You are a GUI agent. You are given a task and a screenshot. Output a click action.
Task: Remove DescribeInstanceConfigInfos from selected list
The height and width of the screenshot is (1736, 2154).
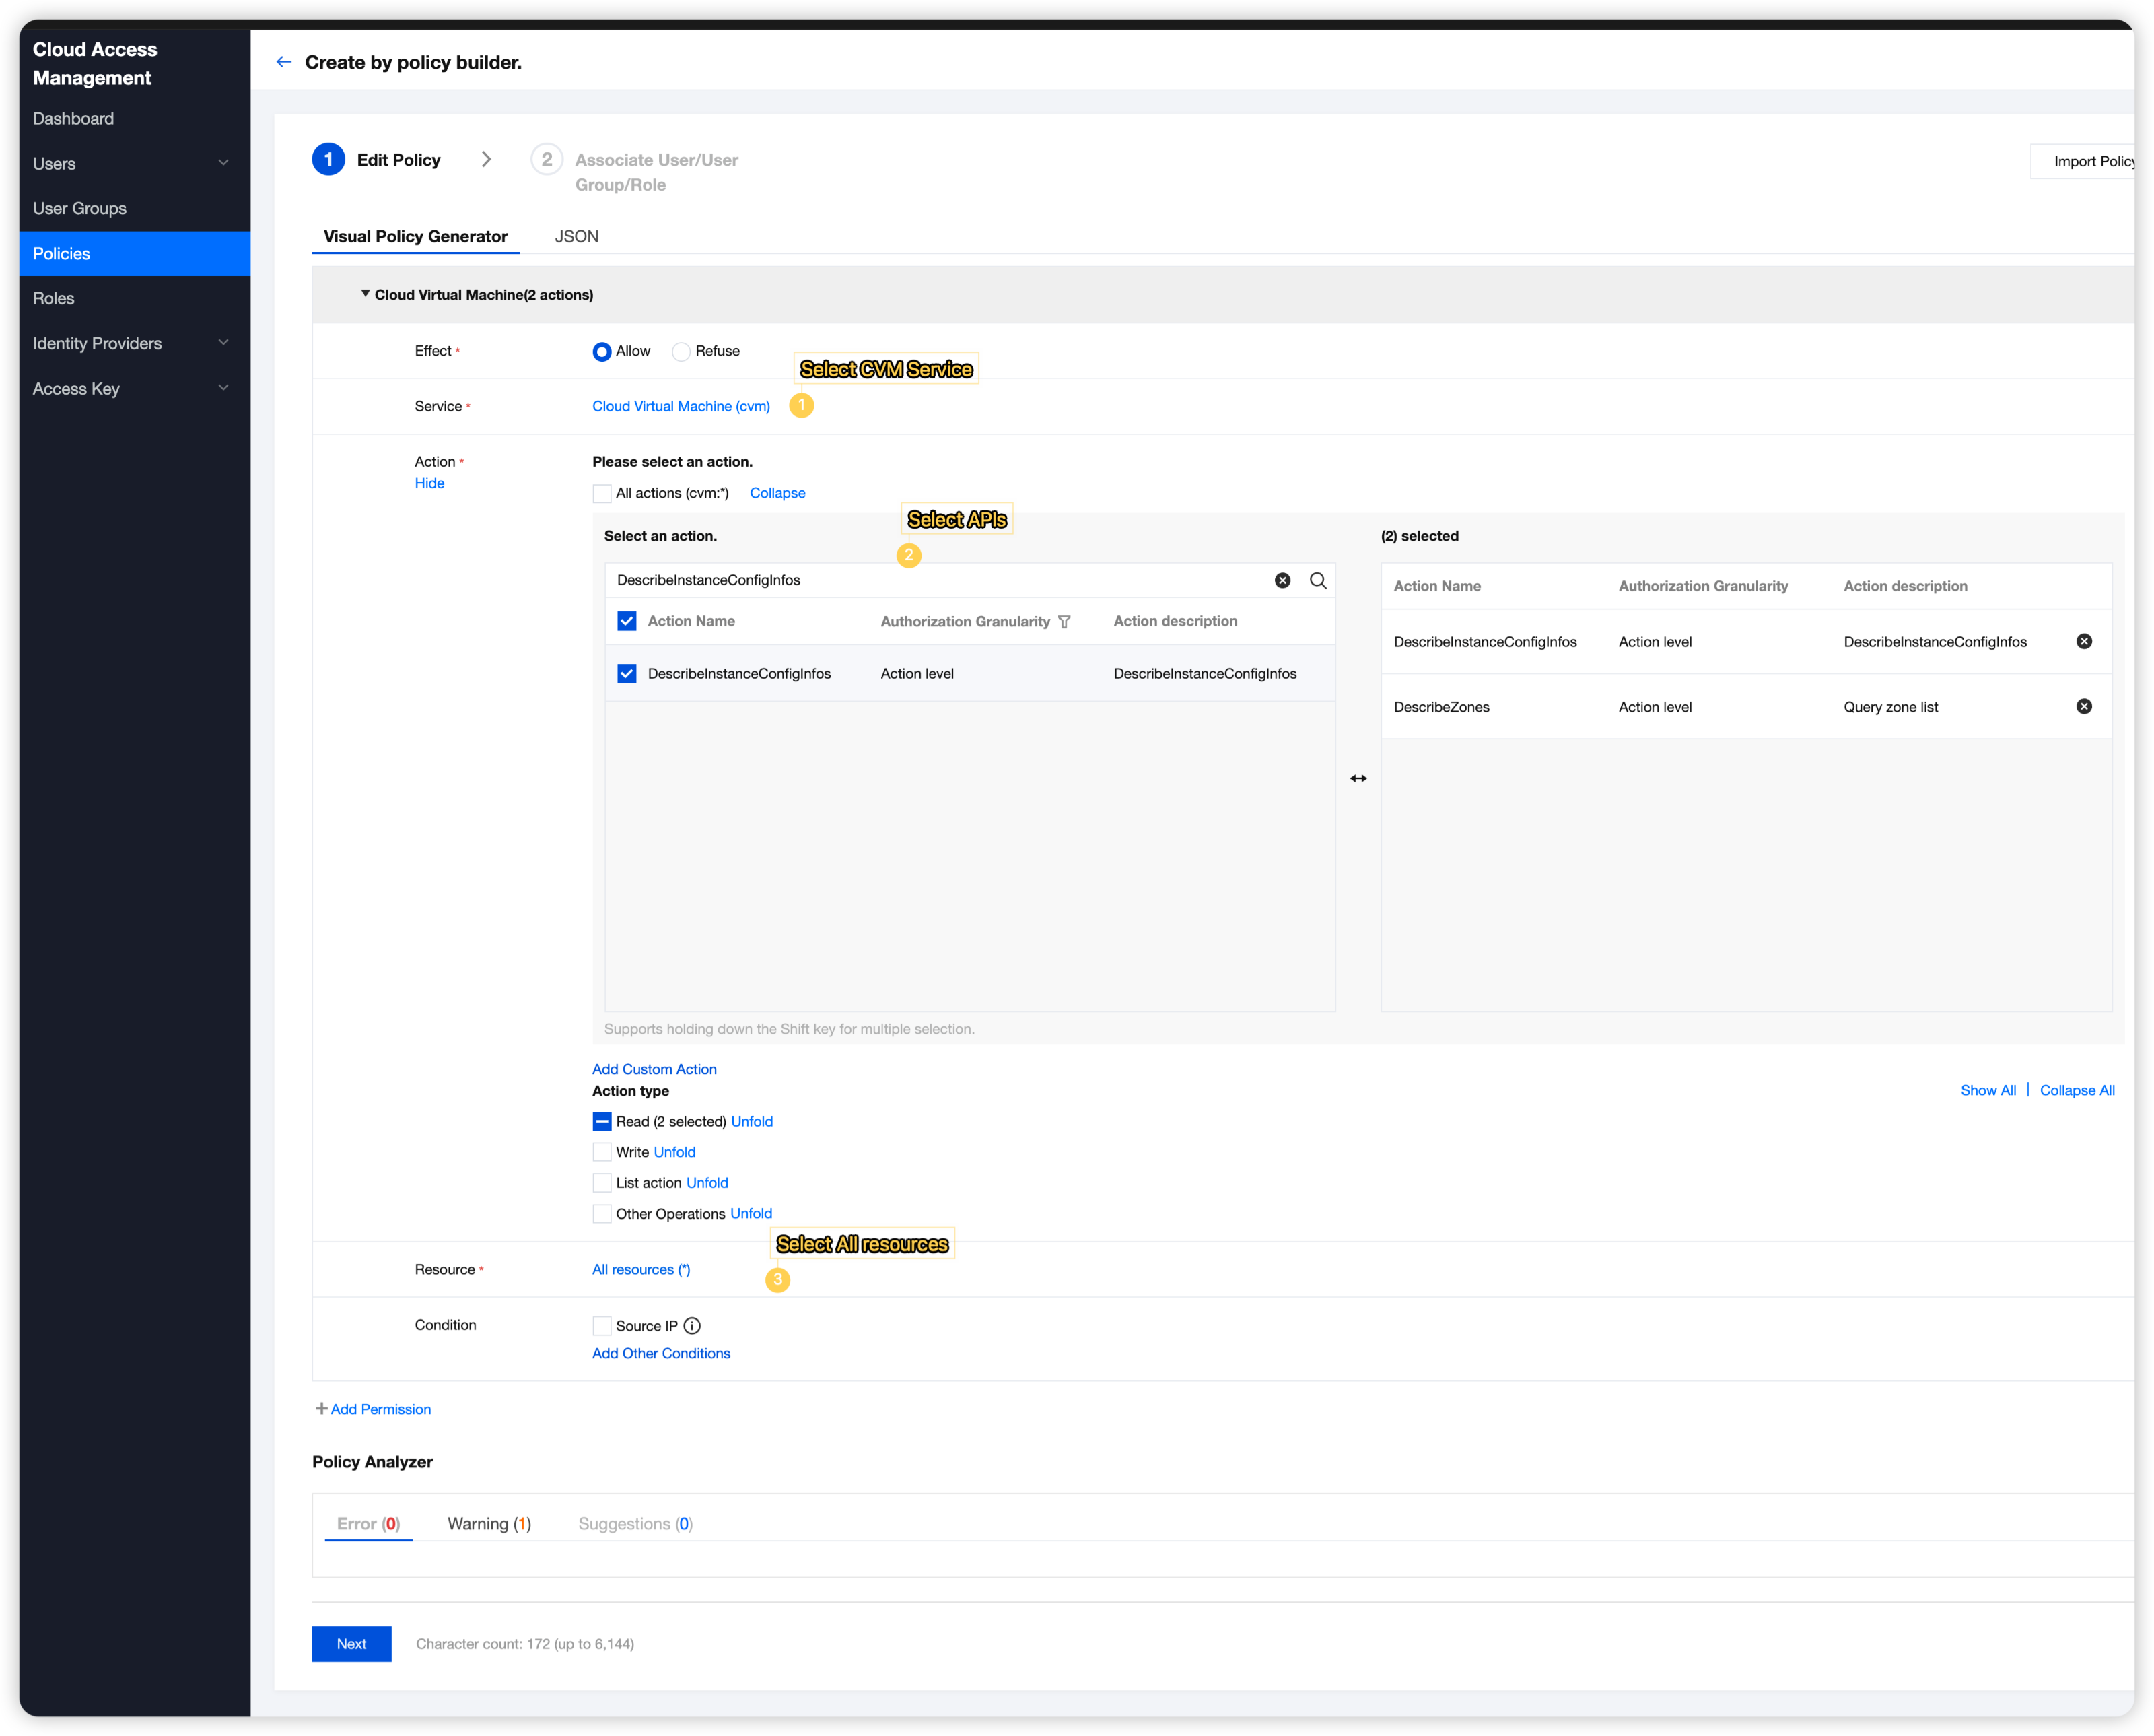[x=2084, y=642]
